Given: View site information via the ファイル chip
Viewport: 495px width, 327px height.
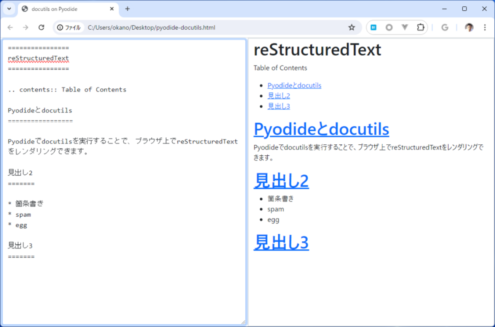Looking at the screenshot, I should (69, 27).
